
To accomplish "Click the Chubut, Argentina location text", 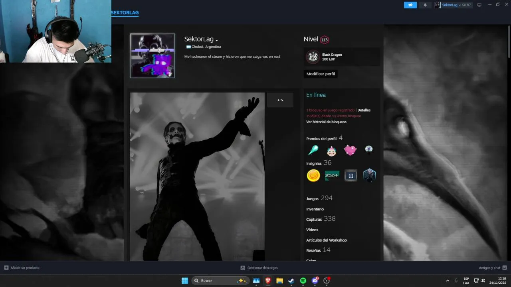I will point(206,47).
